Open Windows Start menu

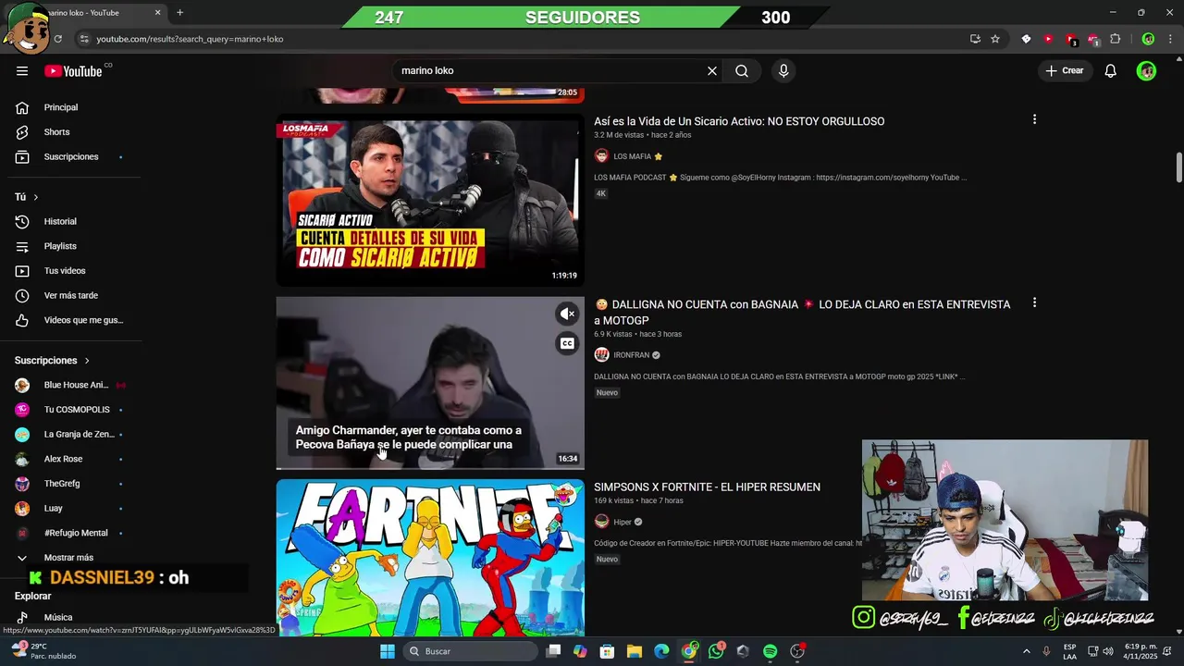388,651
